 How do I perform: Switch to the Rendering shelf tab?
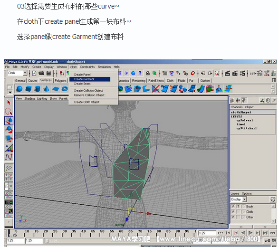[139, 81]
